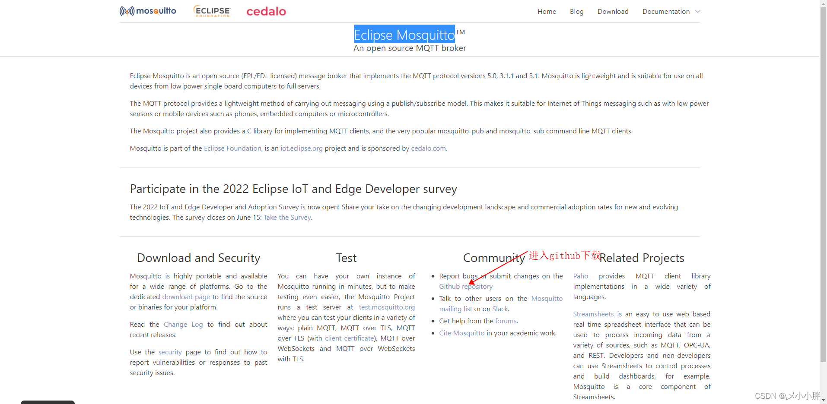Click the Test section heading
This screenshot has width=827, height=404.
pos(346,258)
